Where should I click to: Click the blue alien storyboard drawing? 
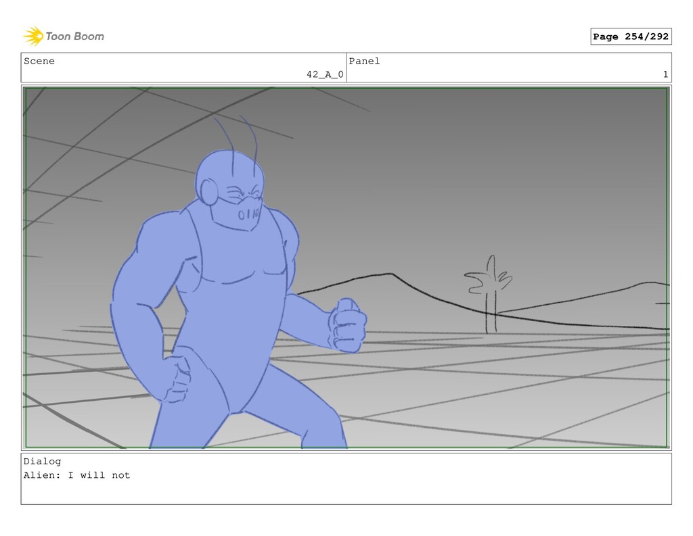(x=239, y=283)
